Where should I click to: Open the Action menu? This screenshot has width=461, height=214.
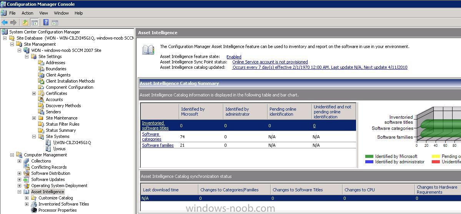pos(27,13)
